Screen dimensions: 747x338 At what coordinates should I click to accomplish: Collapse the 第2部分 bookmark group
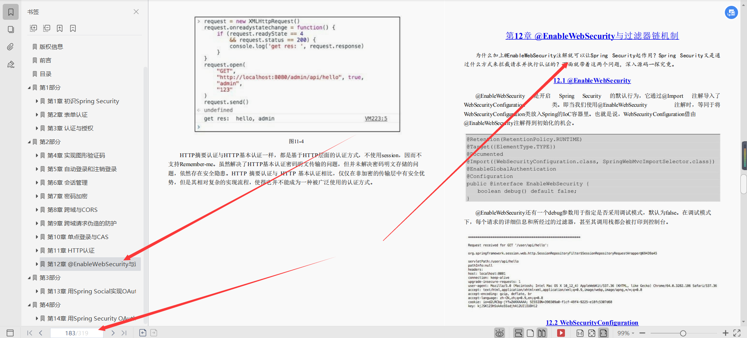click(x=29, y=142)
